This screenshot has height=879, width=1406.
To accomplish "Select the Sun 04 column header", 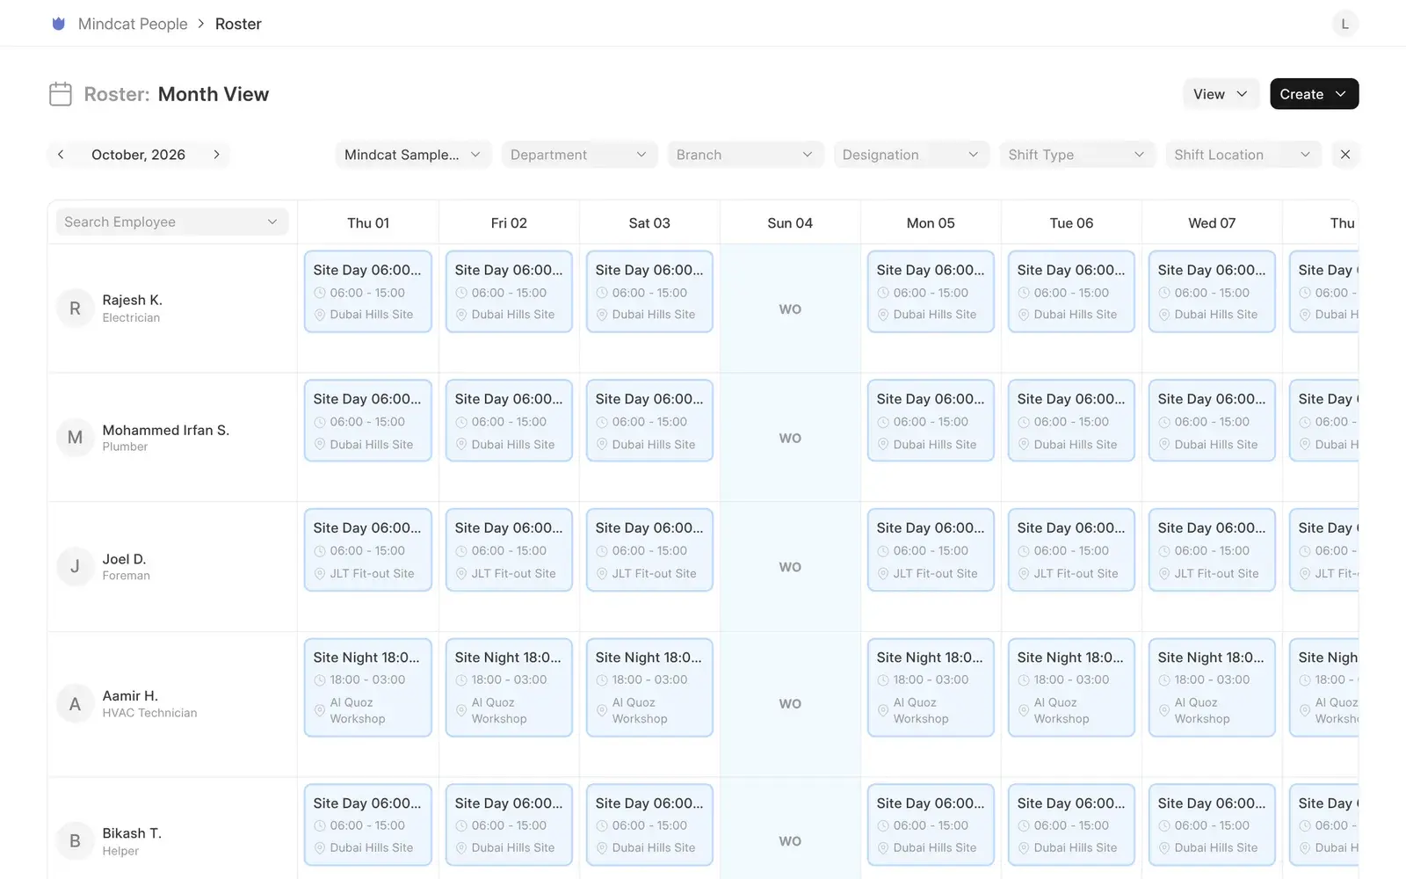I will (790, 223).
